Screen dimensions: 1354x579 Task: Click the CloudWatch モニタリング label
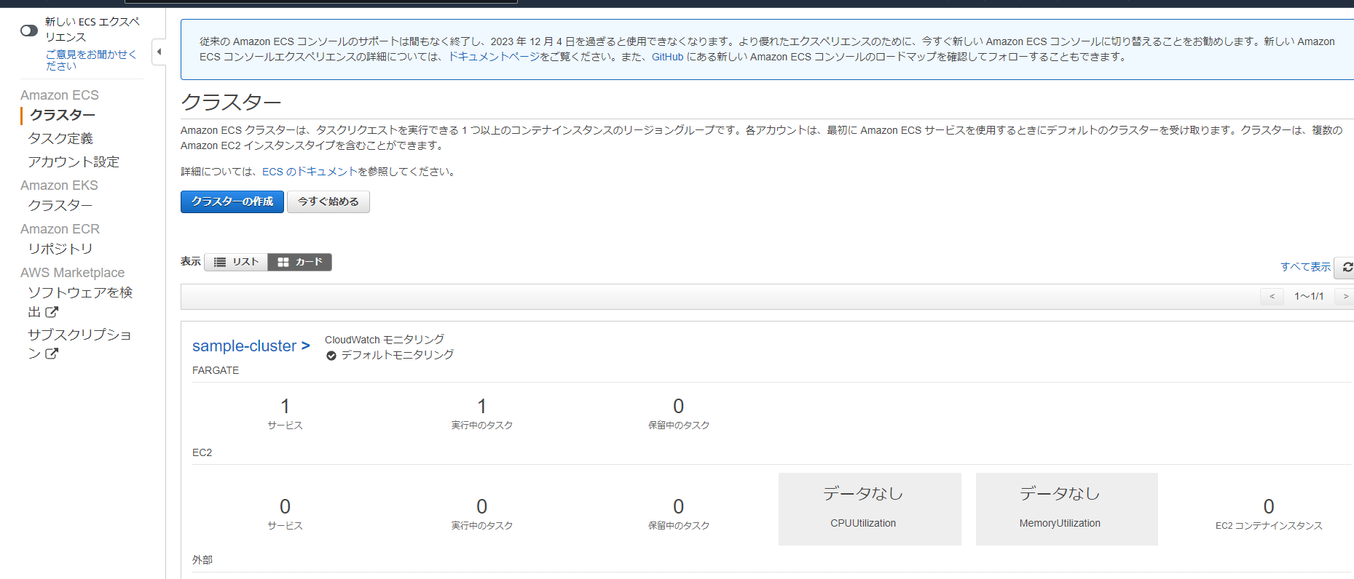(x=385, y=340)
